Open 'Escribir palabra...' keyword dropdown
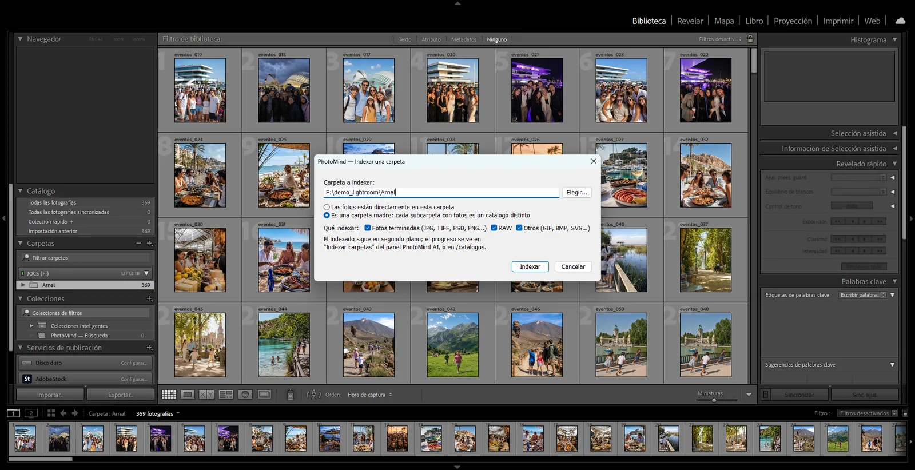 tap(862, 295)
